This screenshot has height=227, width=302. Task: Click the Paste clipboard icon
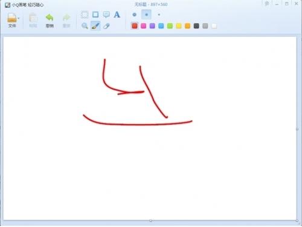pos(33,18)
